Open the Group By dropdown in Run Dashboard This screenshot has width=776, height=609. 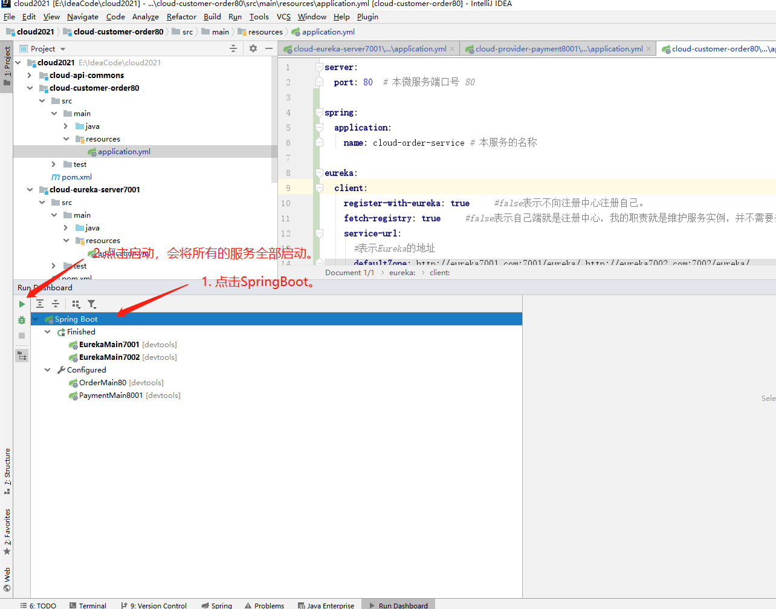tap(76, 304)
